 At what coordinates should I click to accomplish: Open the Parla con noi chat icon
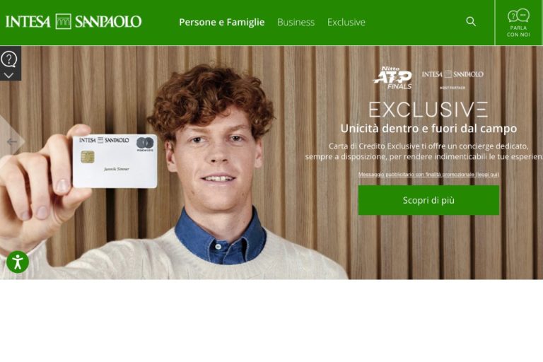tap(518, 16)
